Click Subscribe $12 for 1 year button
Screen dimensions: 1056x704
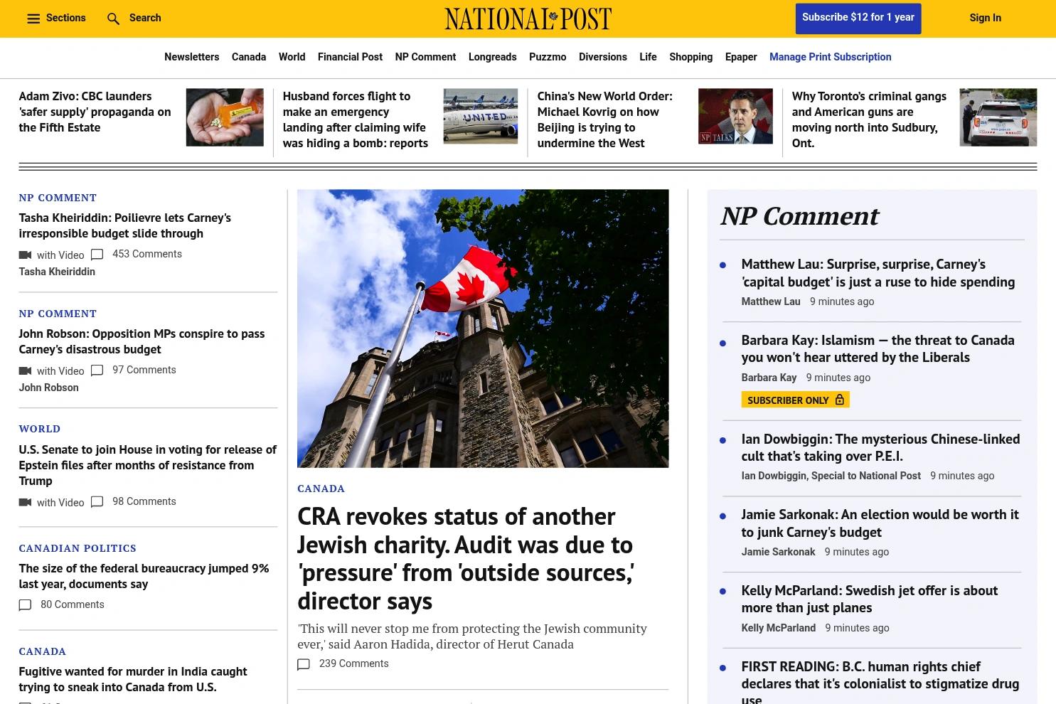click(x=858, y=18)
